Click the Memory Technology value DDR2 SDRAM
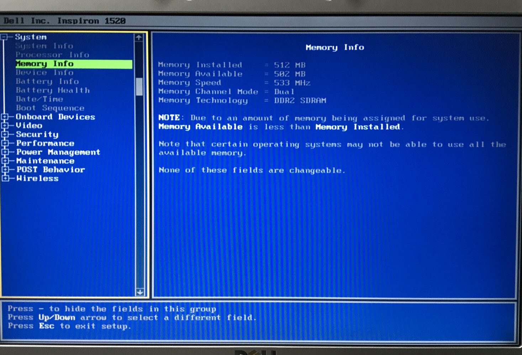 coord(300,100)
